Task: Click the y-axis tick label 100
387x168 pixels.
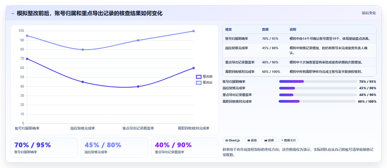Action: (x=21, y=31)
